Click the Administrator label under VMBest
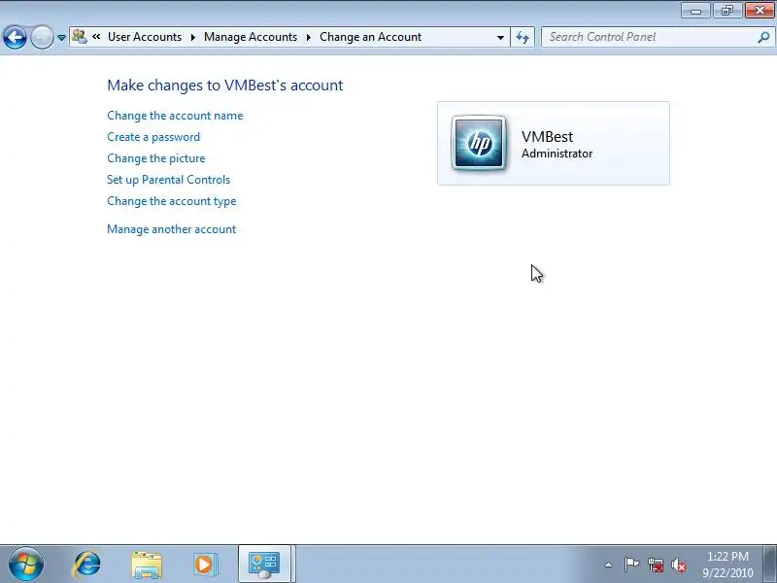This screenshot has width=777, height=583. 557,154
